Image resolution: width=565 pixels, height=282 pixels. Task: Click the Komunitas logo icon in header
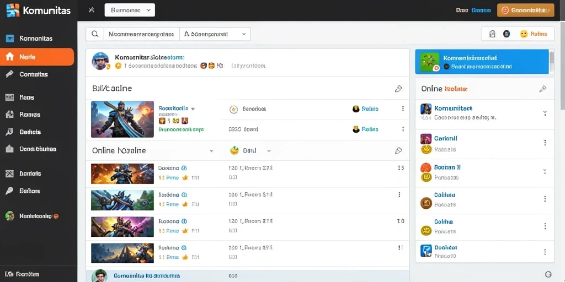tap(13, 10)
